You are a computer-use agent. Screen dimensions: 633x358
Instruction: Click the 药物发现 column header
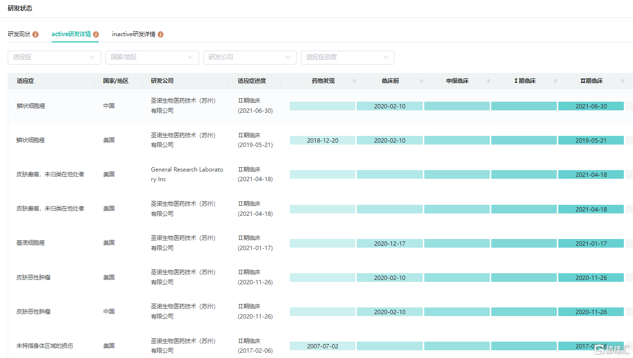point(323,81)
